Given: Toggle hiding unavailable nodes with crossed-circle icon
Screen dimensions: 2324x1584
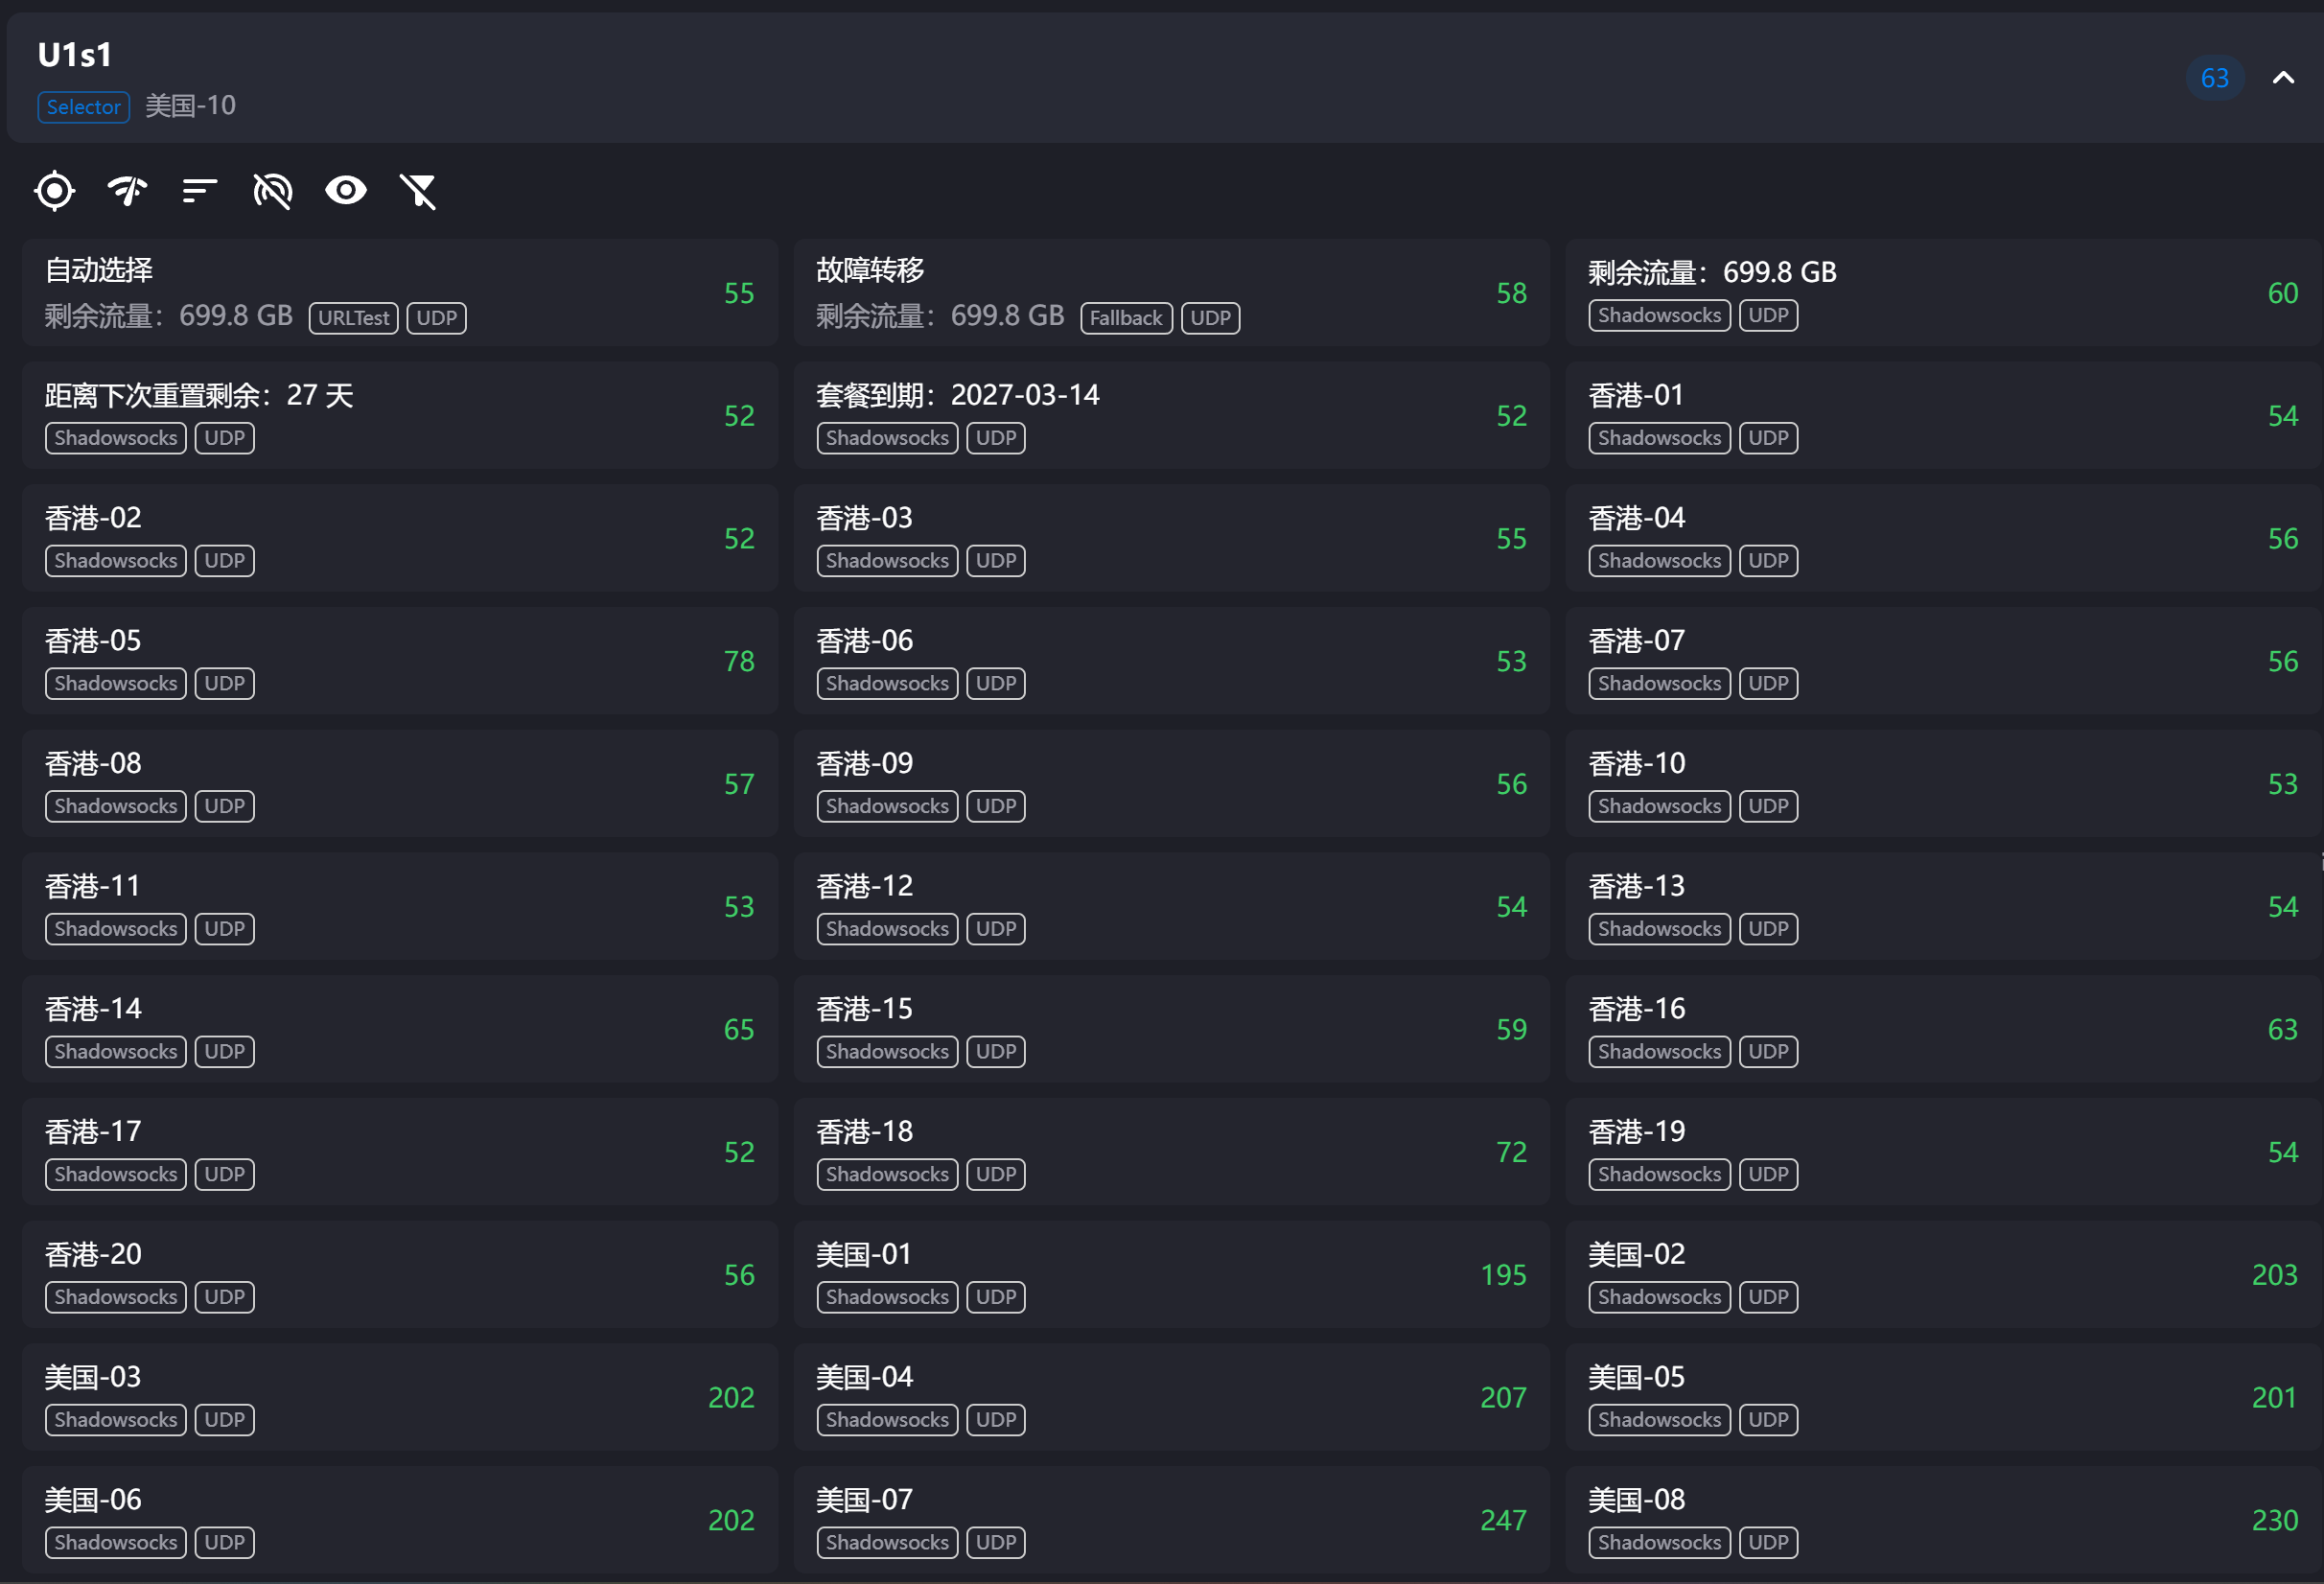Looking at the screenshot, I should (272, 190).
